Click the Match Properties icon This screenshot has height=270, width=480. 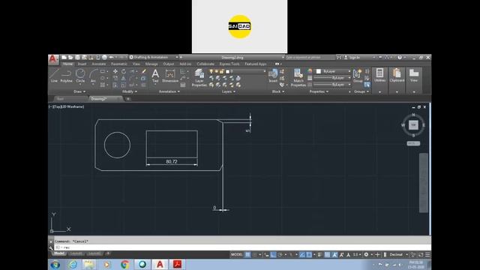tap(298, 78)
